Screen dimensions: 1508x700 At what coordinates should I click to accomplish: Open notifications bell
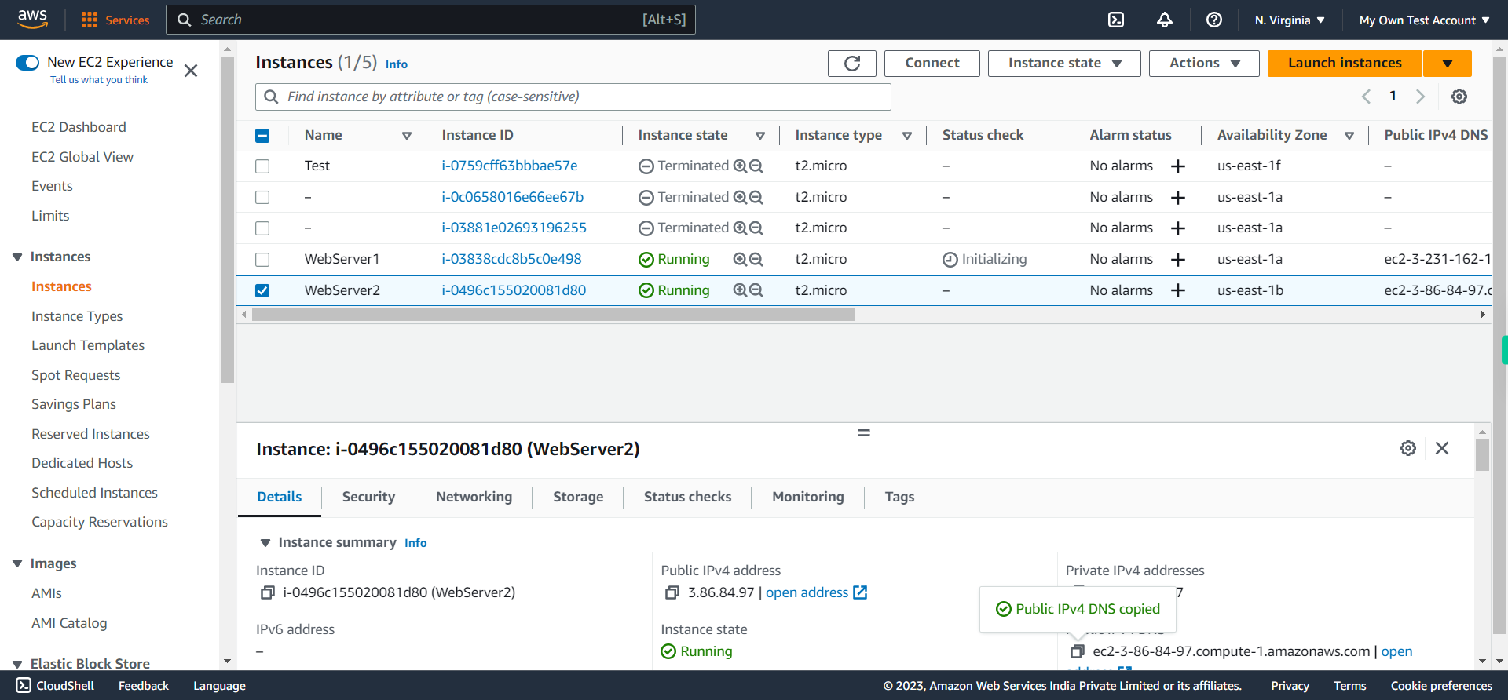tap(1165, 20)
